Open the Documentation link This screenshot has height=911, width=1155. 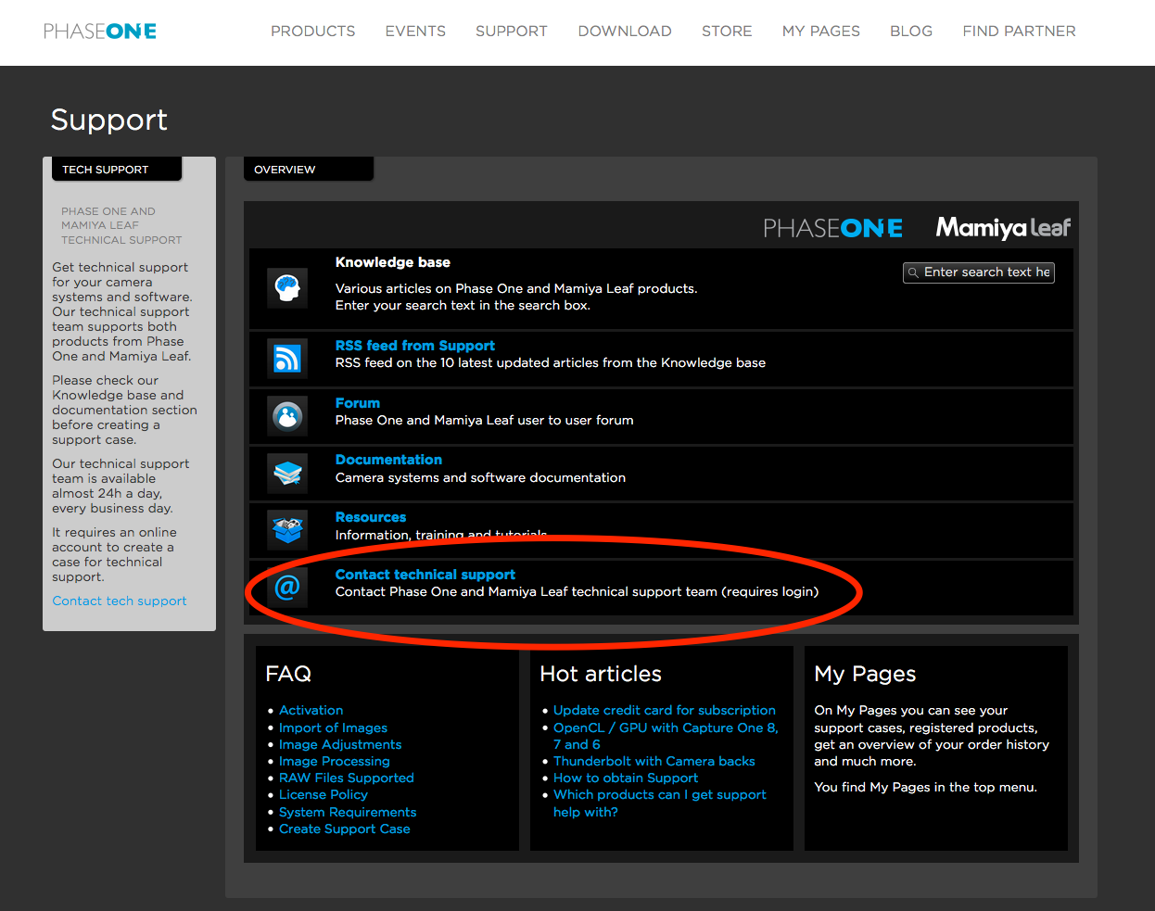coord(388,460)
